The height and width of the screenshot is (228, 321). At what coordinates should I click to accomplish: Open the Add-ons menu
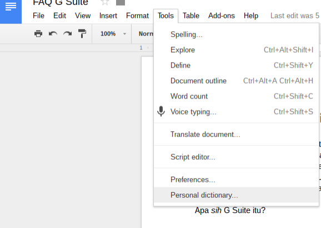(x=222, y=15)
